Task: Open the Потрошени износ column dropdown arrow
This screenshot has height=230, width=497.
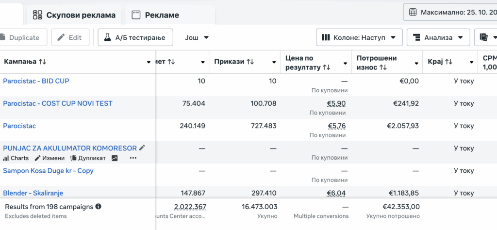Action: pos(416,63)
